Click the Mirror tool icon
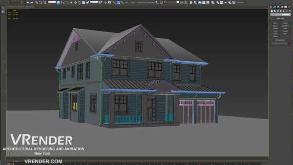The width and height of the screenshot is (293, 165). pos(182,2)
